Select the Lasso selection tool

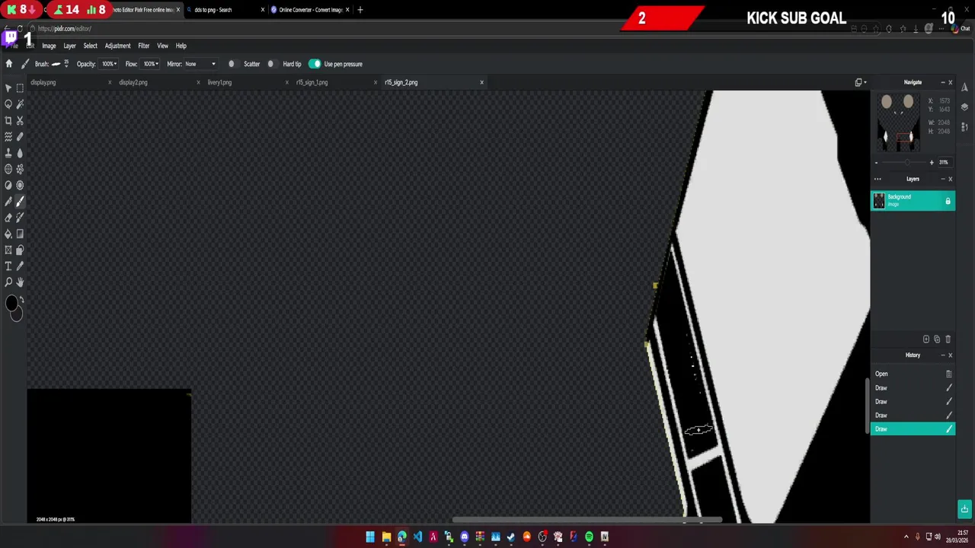pyautogui.click(x=8, y=104)
